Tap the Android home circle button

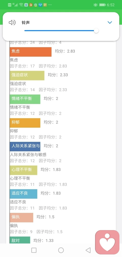[x=61, y=250]
